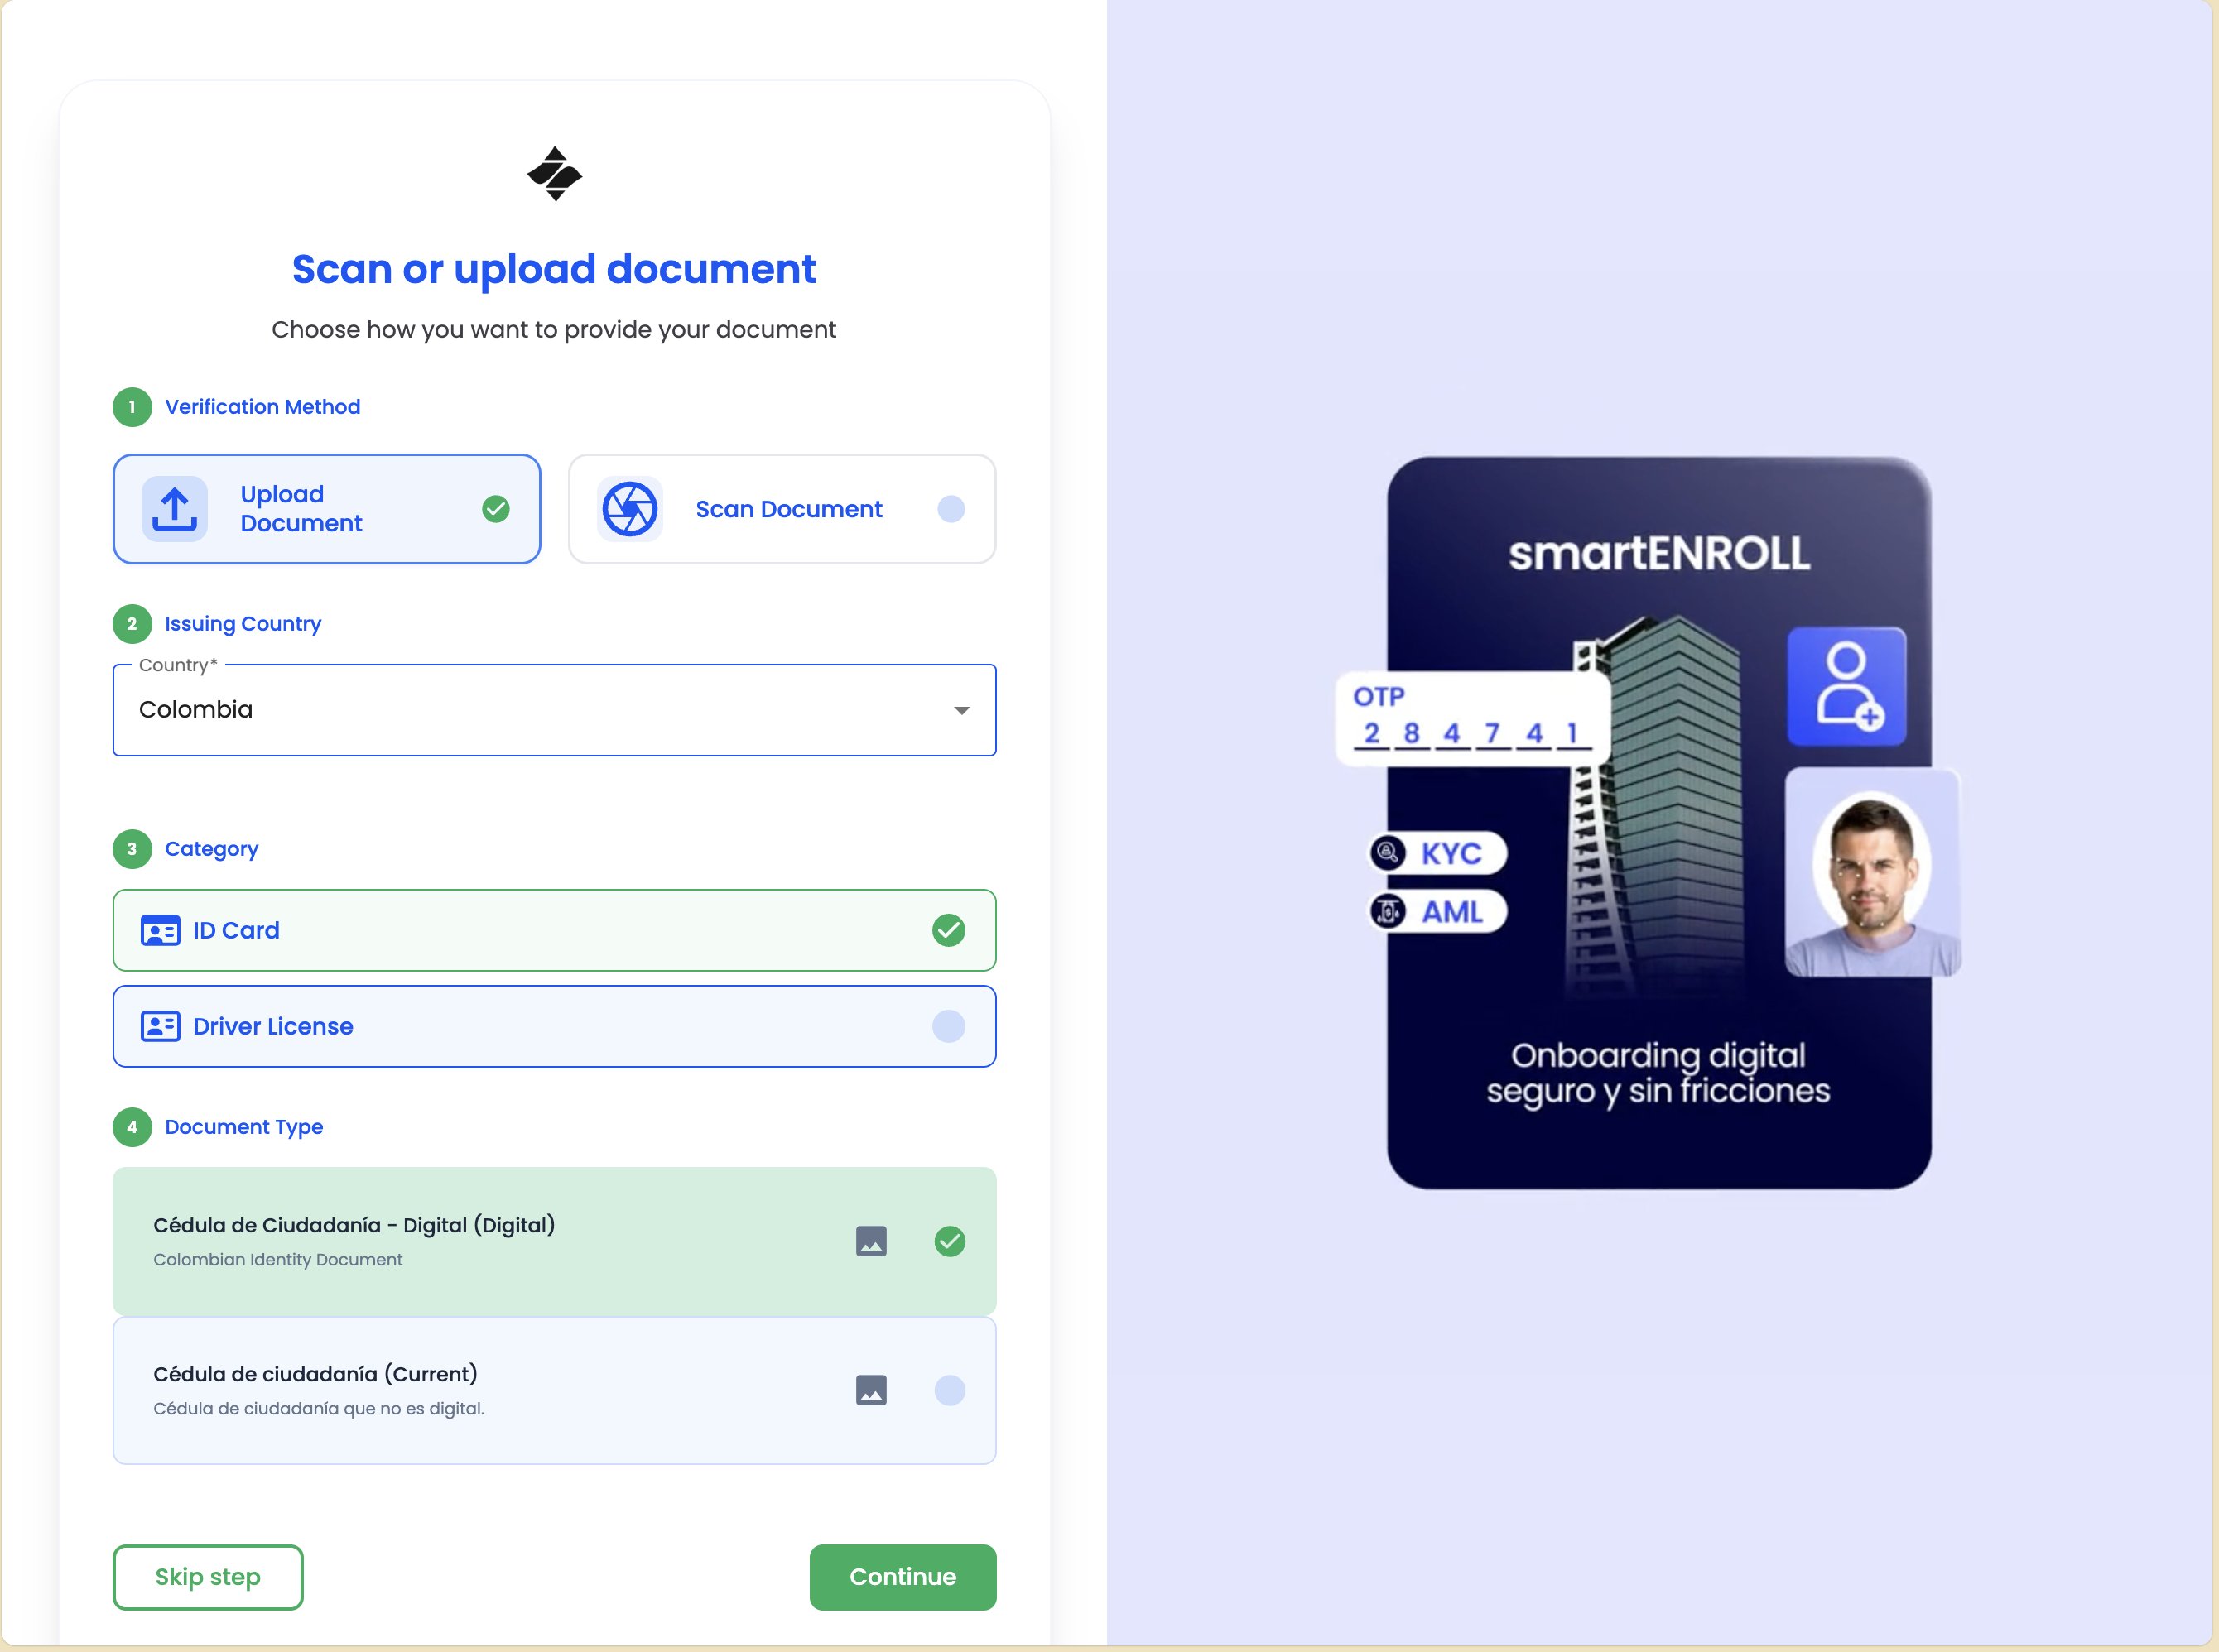This screenshot has height=1652, width=2219.
Task: Click the Driver License card icon
Action: coord(160,1026)
